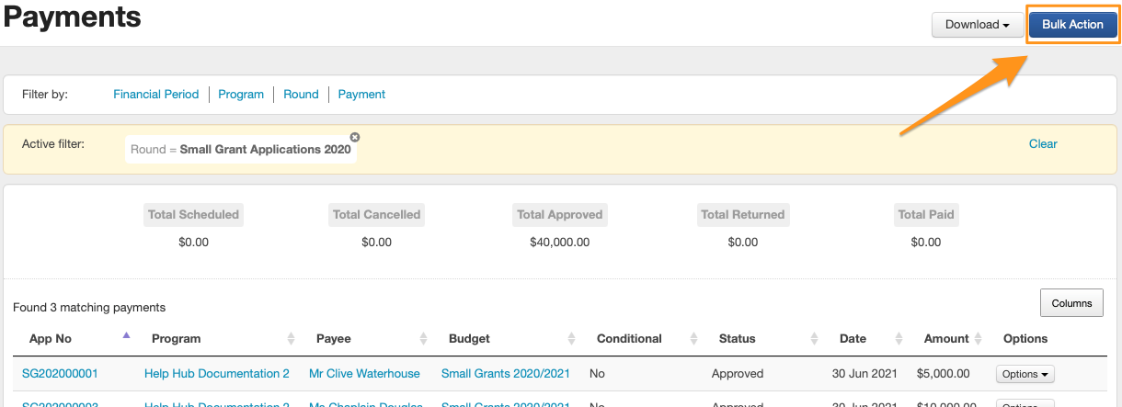Sort payments by App No column arrow

[x=127, y=335]
